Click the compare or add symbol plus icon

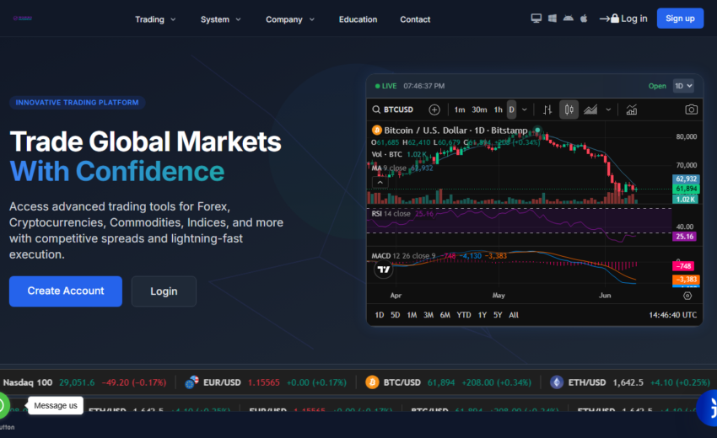434,109
